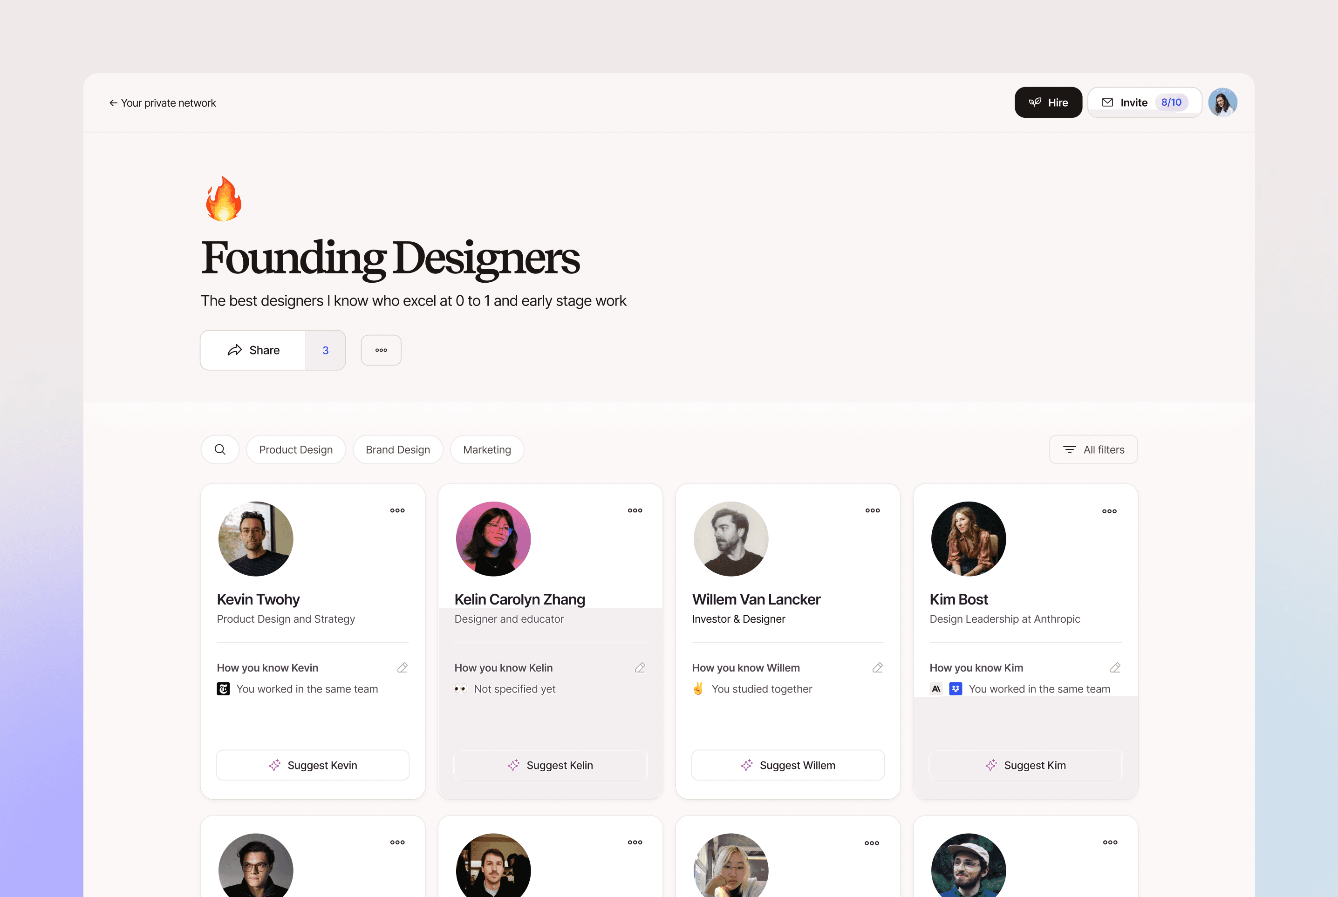This screenshot has height=897, width=1338.
Task: Edit how you know Kim
Action: (x=1115, y=667)
